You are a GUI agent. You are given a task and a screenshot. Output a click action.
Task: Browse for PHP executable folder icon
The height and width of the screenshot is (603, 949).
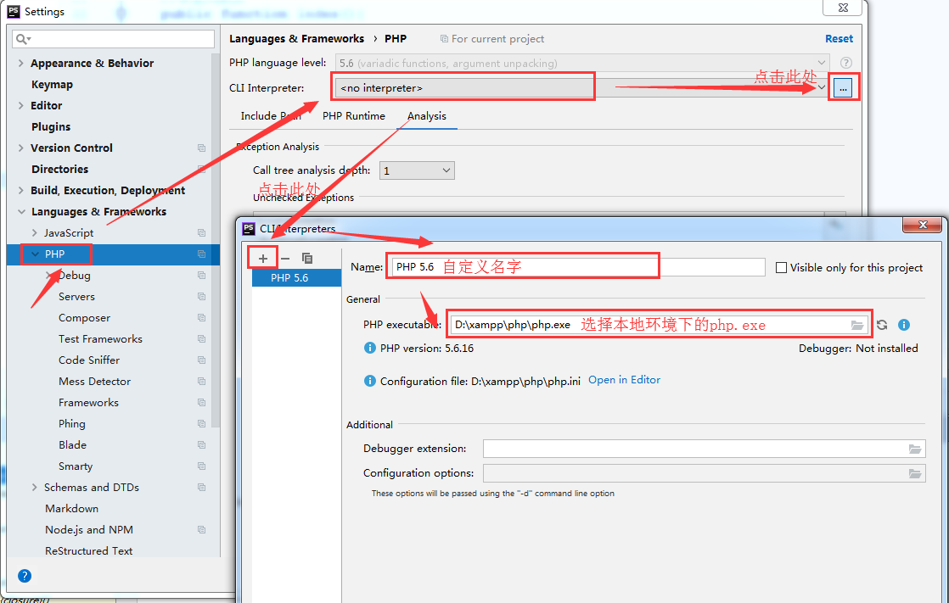[857, 326]
